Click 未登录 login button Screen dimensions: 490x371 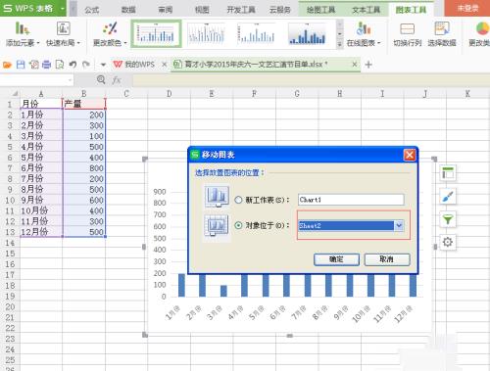467,9
